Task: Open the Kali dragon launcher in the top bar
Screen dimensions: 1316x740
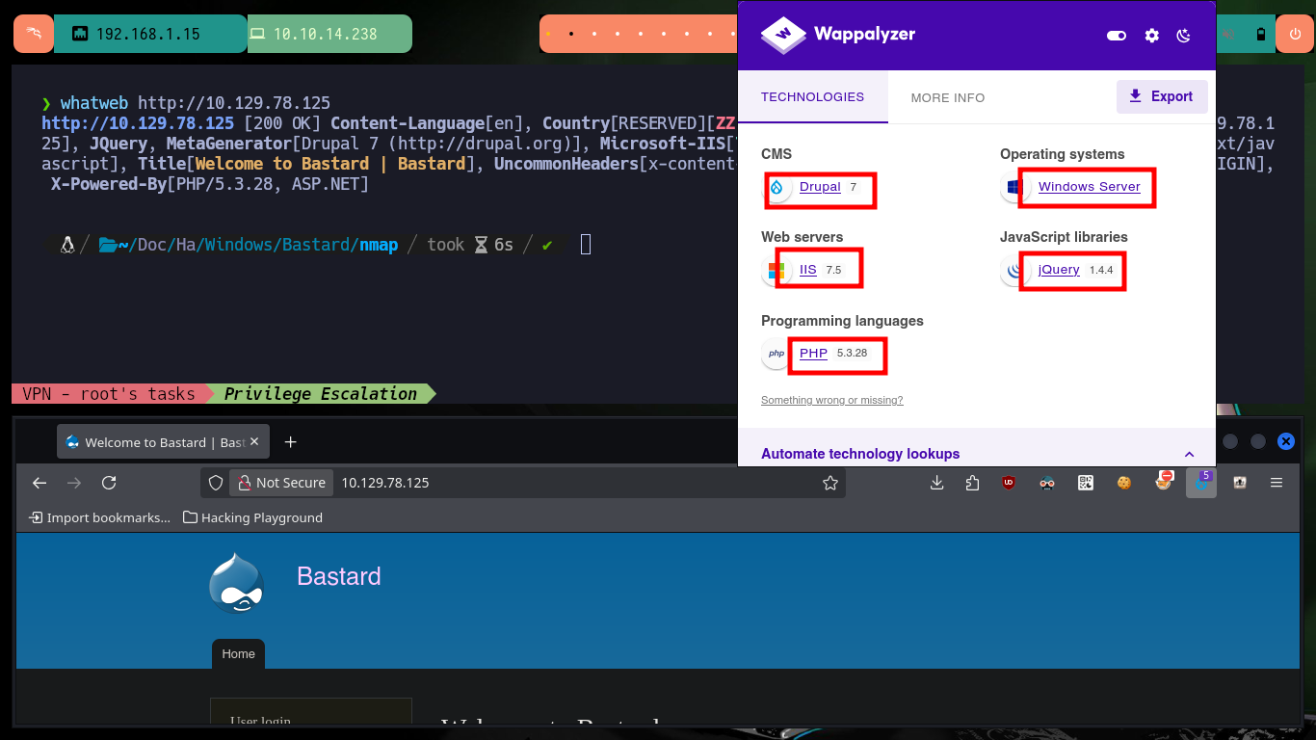Action: 34,34
